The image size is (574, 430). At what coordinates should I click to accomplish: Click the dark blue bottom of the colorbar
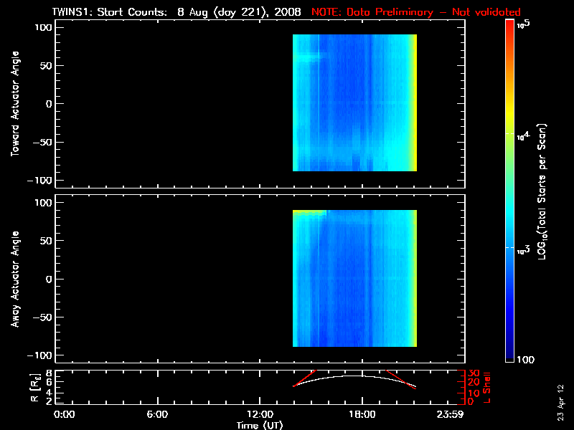(x=510, y=355)
